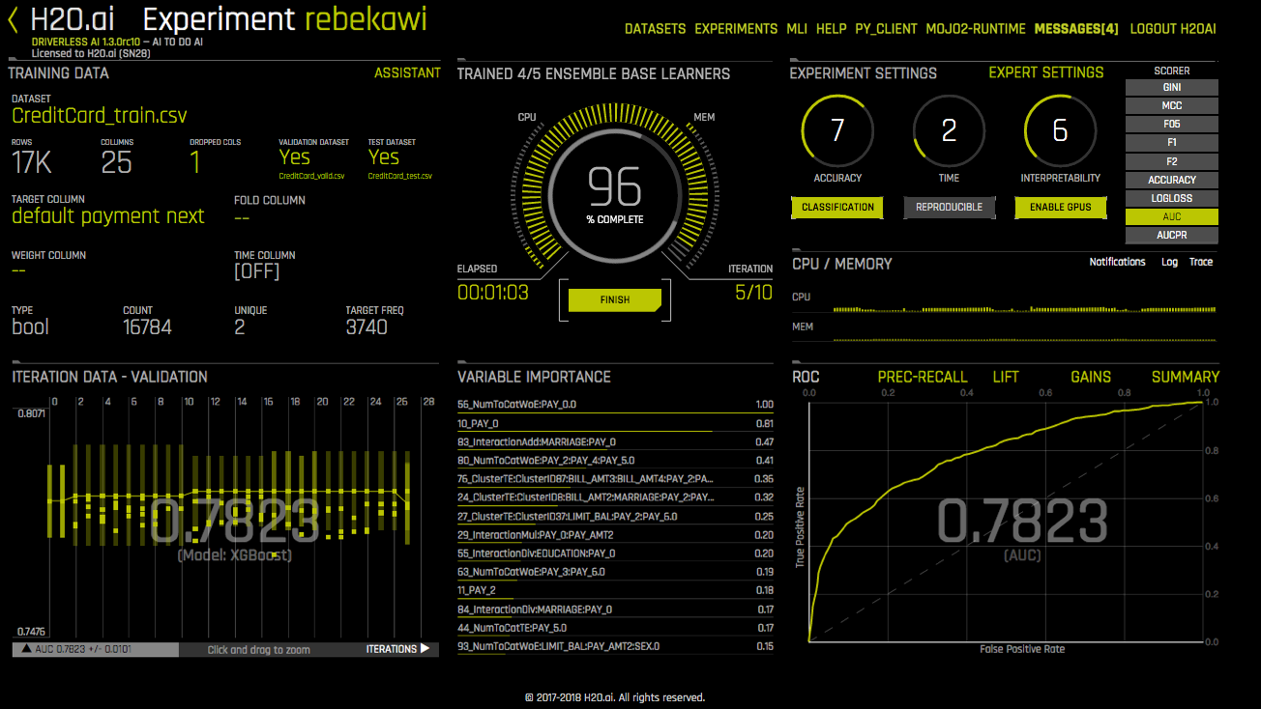Click the MEM usage graph

pos(1024,338)
